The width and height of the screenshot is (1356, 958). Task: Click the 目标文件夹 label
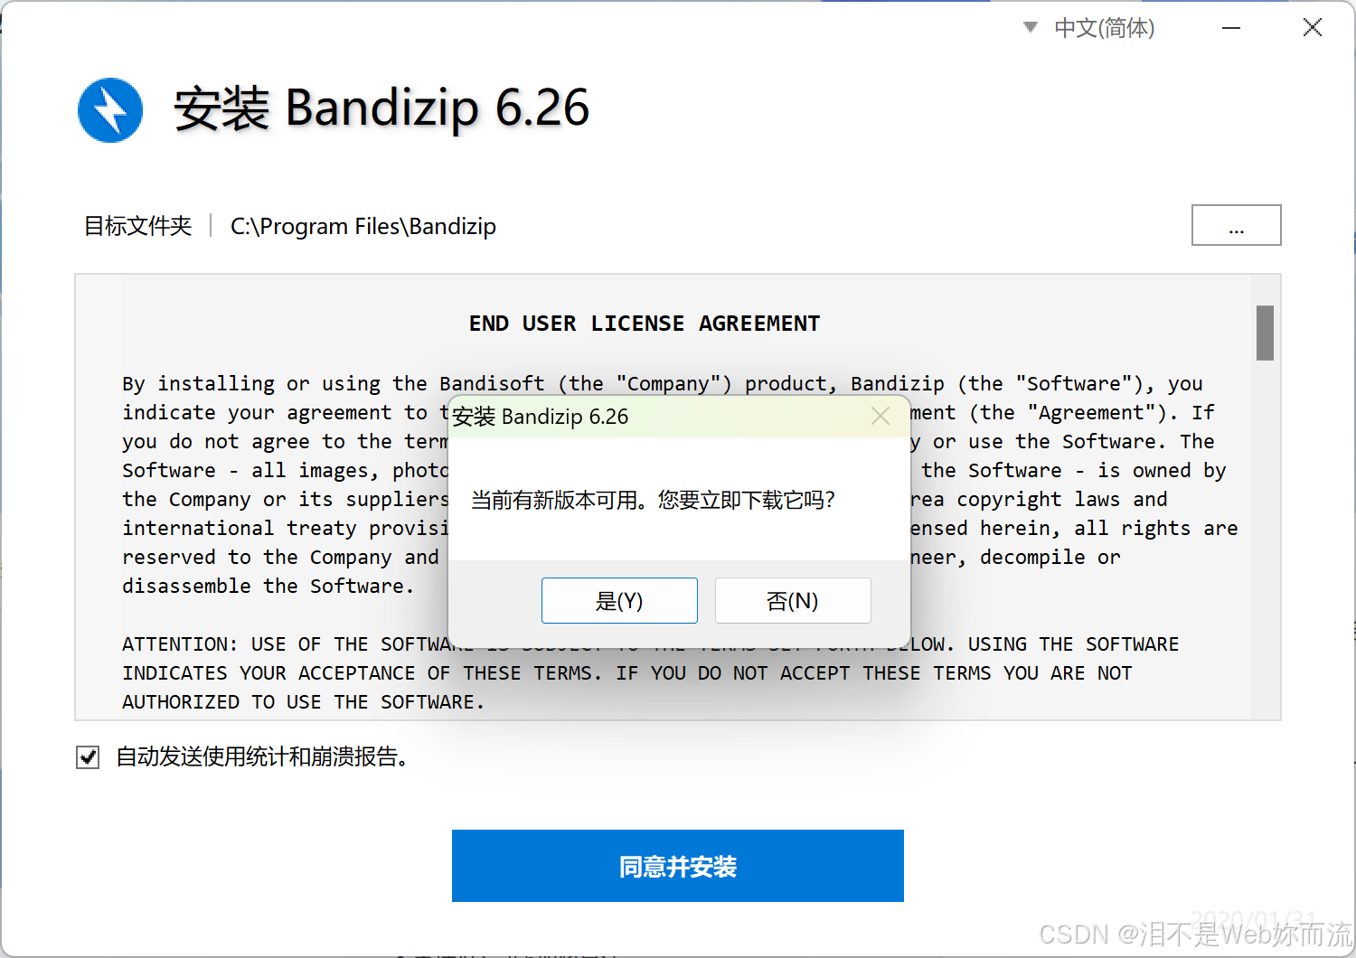[138, 226]
